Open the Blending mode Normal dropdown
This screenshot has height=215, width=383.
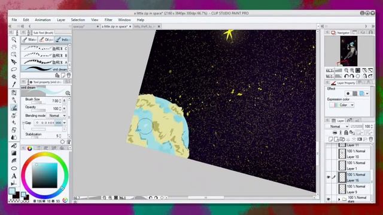click(57, 115)
